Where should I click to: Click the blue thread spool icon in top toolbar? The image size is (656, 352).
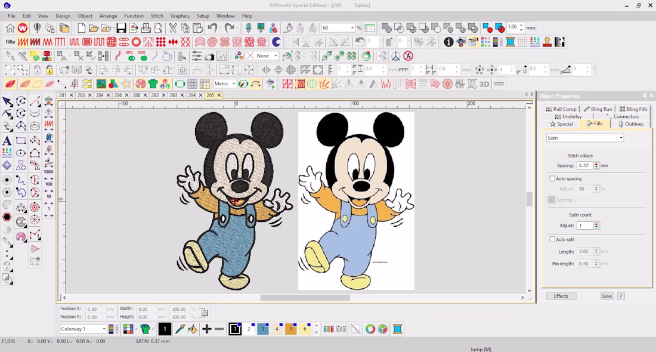[x=510, y=42]
